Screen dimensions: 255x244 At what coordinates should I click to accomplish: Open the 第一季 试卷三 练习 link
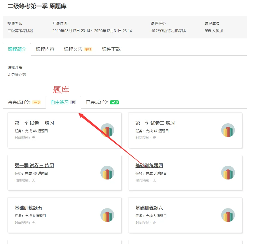coord(34,165)
